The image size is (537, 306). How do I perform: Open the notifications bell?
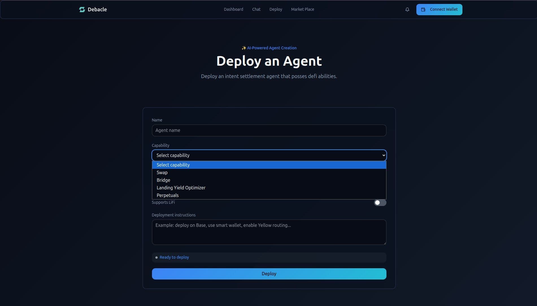pos(407,10)
